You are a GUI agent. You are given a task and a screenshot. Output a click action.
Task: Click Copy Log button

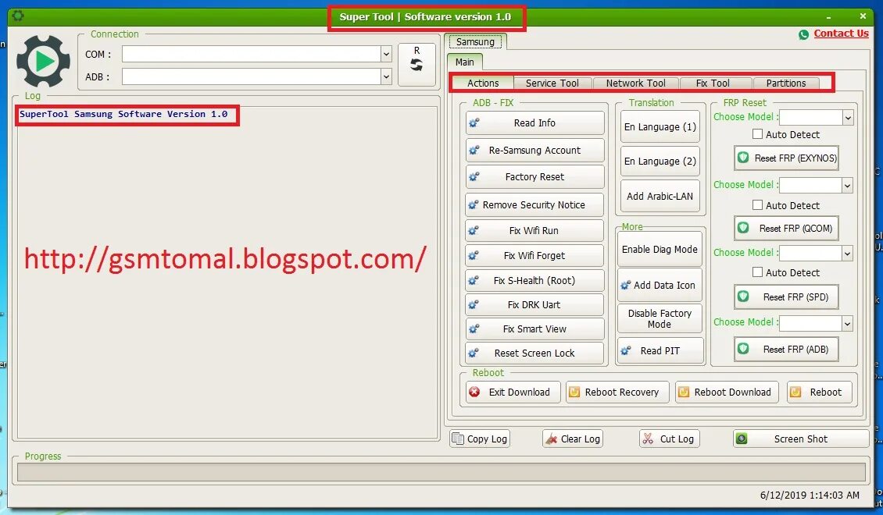coord(480,439)
